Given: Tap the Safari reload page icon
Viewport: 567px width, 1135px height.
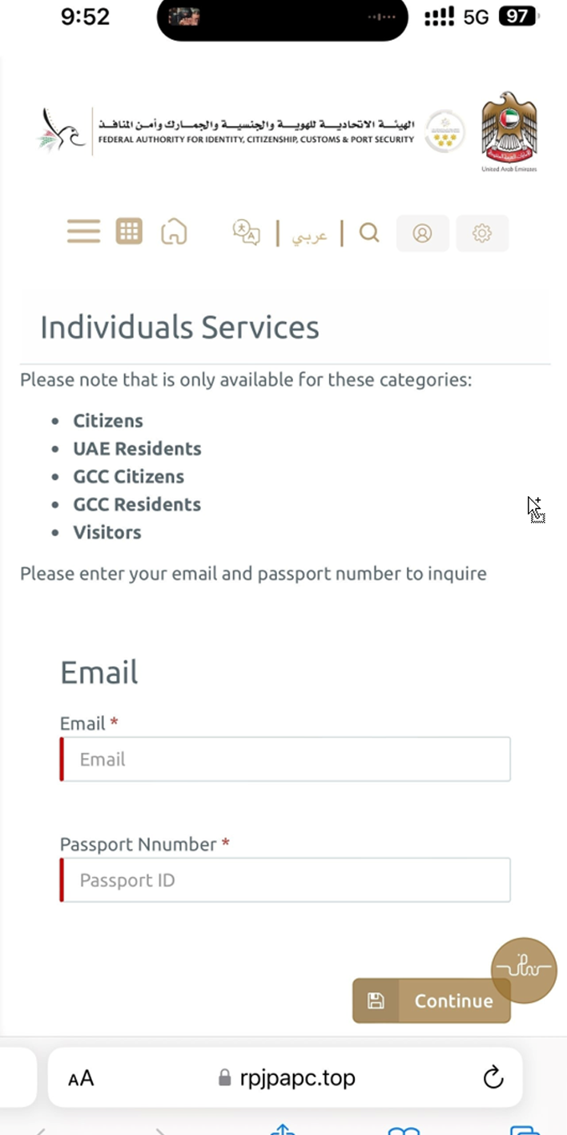Looking at the screenshot, I should [x=493, y=1077].
